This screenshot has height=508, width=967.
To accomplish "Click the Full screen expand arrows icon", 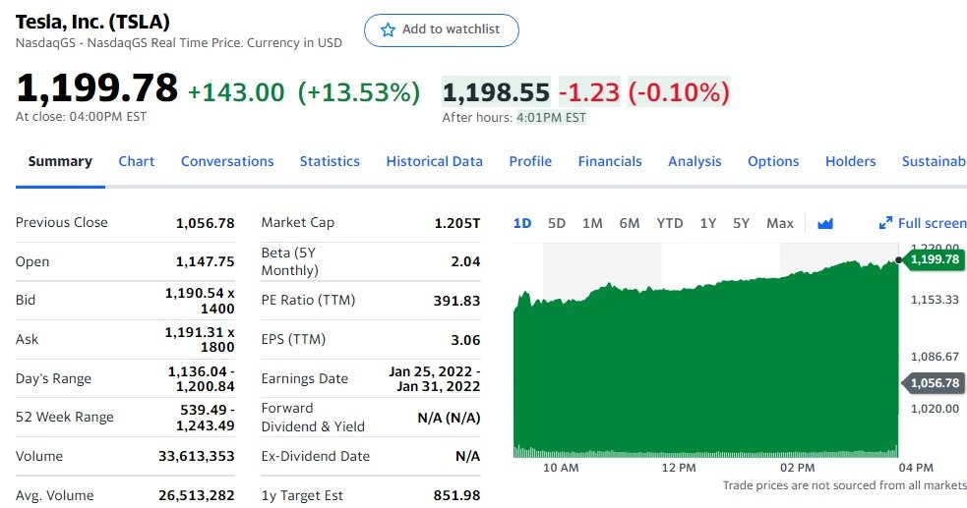I will pyautogui.click(x=885, y=223).
